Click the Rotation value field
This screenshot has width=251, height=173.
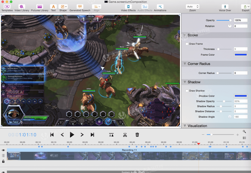240,26
